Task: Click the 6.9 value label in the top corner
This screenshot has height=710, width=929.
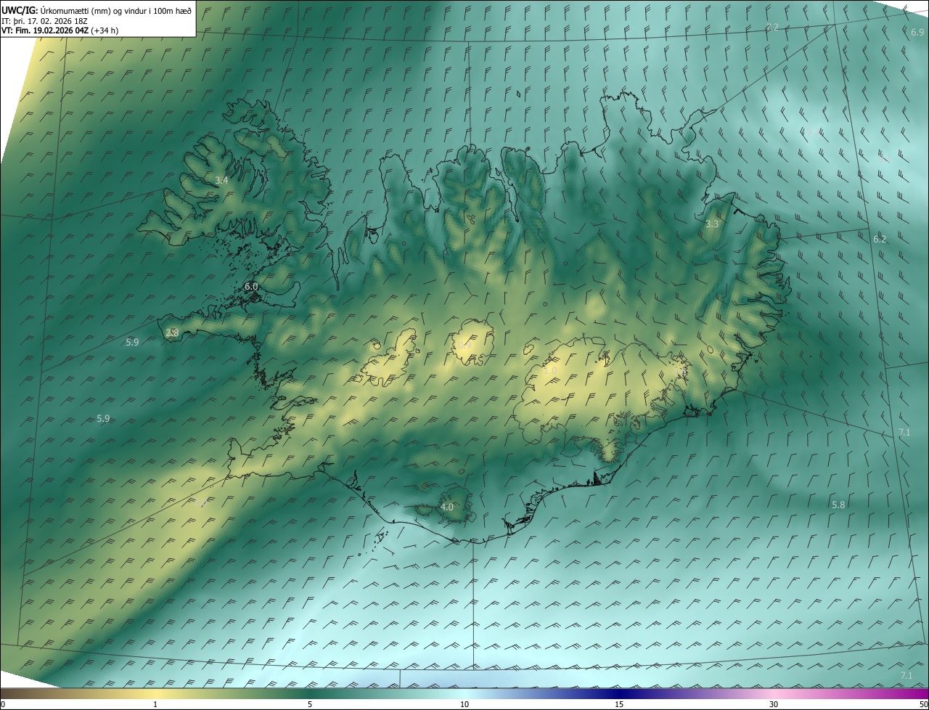Action: 917,33
